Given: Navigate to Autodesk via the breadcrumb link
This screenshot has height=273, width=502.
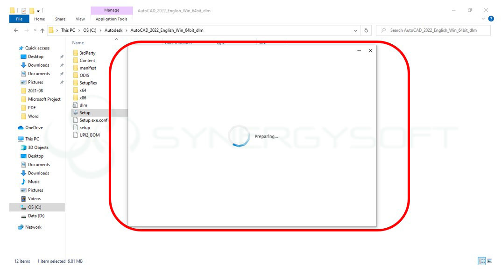Looking at the screenshot, I should point(114,30).
